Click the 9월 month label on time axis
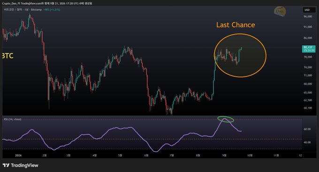The height and width of the screenshot is (172, 319). [x=224, y=155]
